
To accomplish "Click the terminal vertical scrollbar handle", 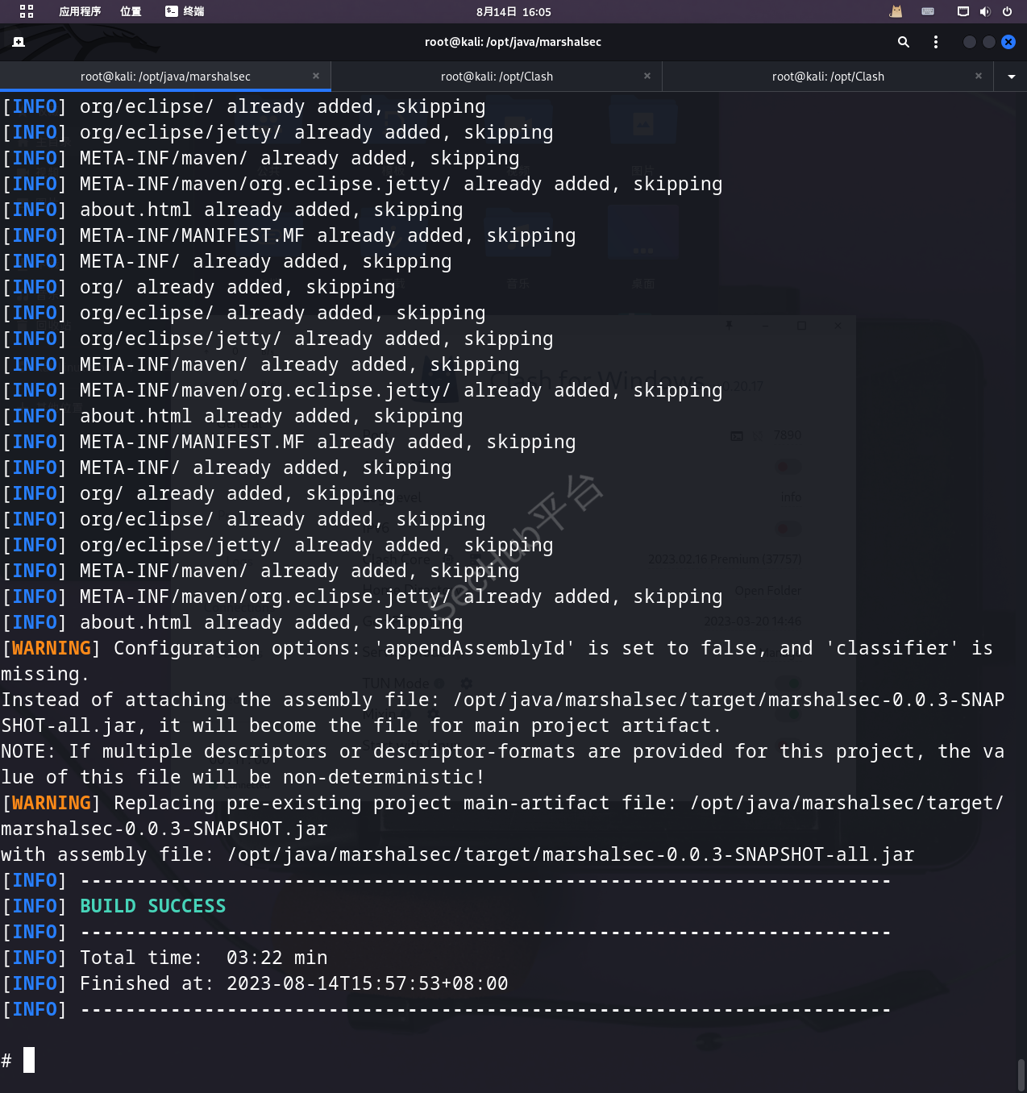I will pos(1021,1074).
